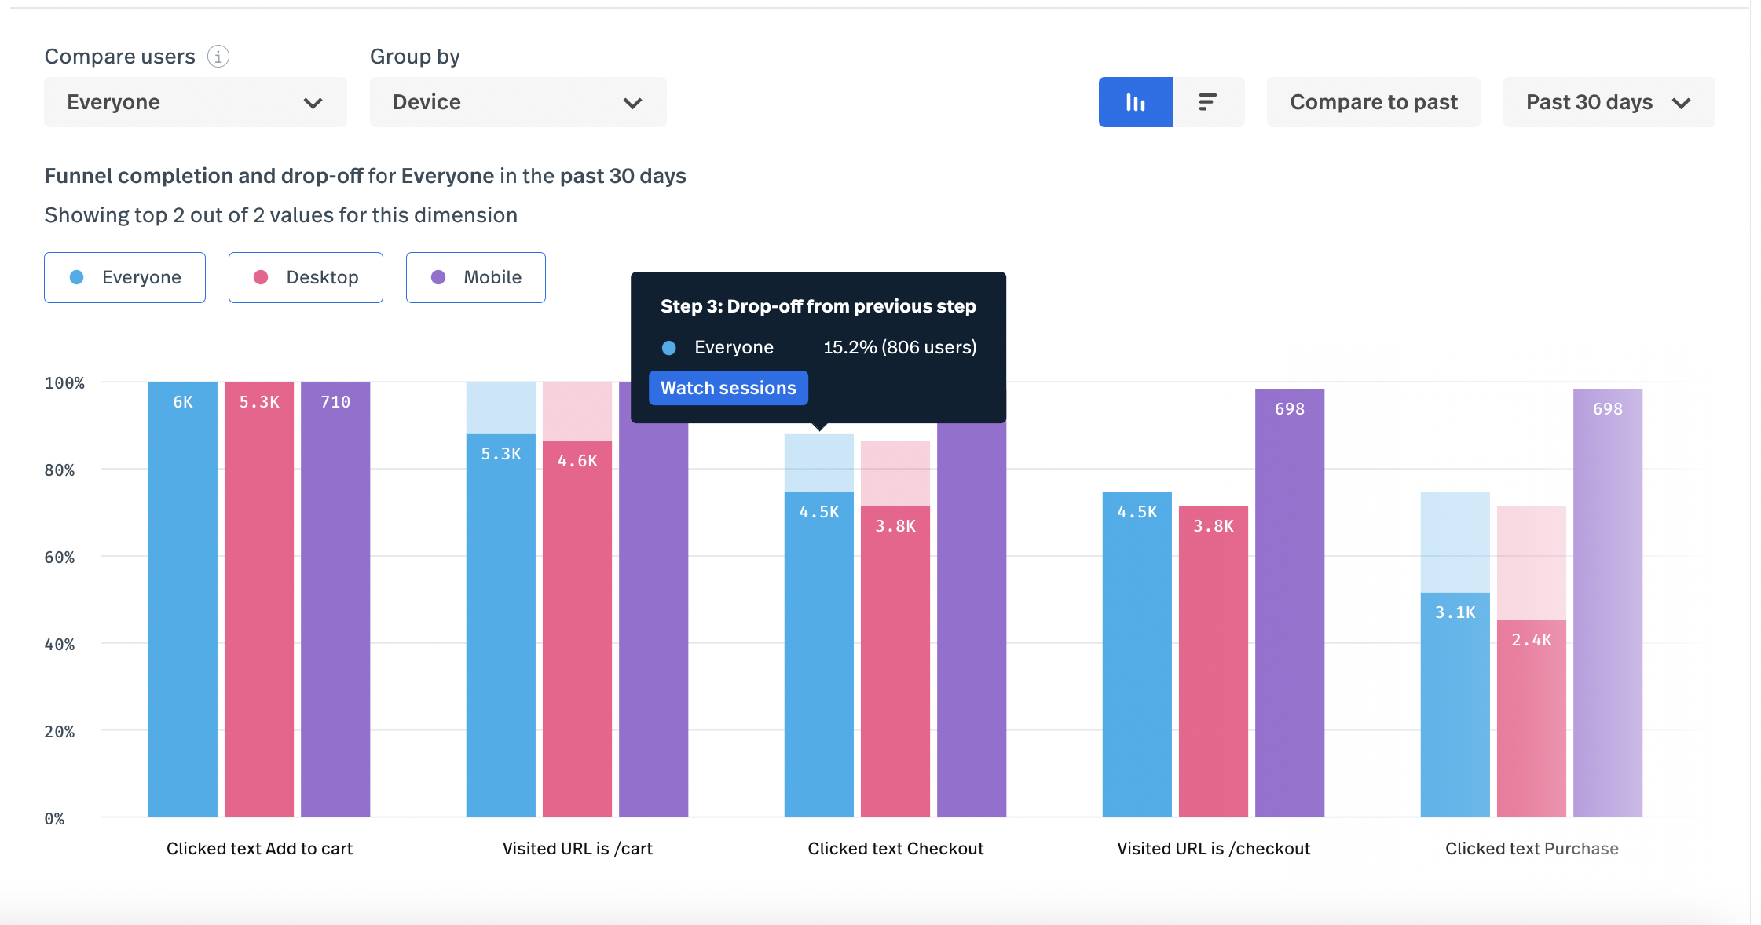This screenshot has width=1761, height=925.
Task: Click Watch sessions in the tooltip
Action: coord(728,388)
